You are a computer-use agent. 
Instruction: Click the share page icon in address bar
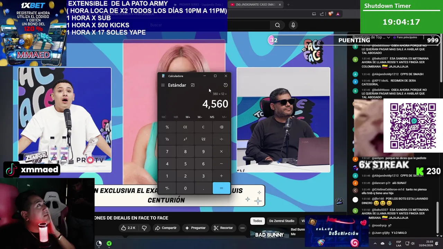pos(322,14)
